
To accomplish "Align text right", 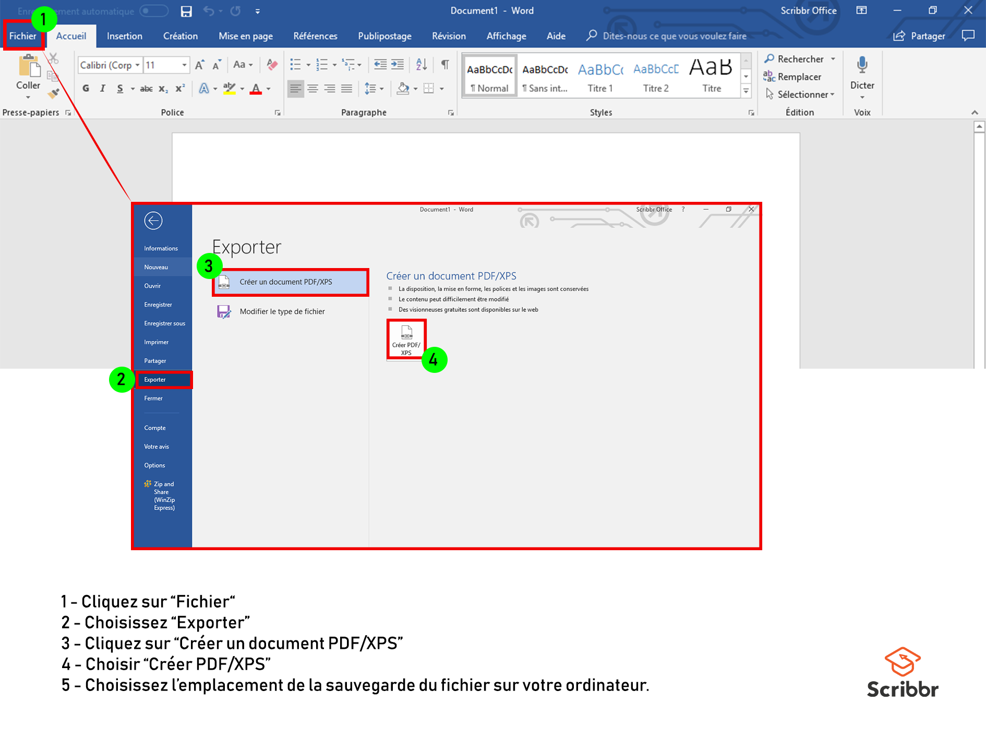I will tap(330, 89).
